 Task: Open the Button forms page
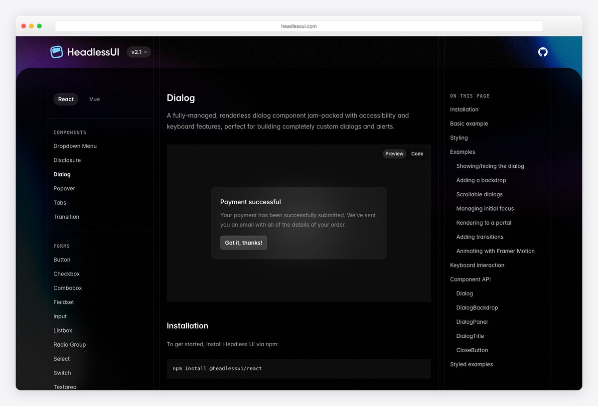[62, 260]
